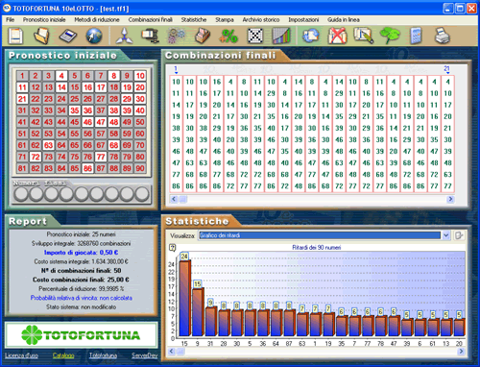Open the Pronostico iniziale menu
The image size is (480, 367).
point(44,20)
